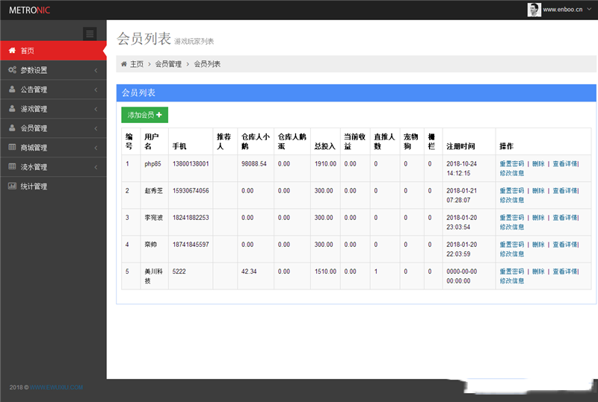Click 修改信息 for user php85
The height and width of the screenshot is (402, 598).
click(512, 173)
